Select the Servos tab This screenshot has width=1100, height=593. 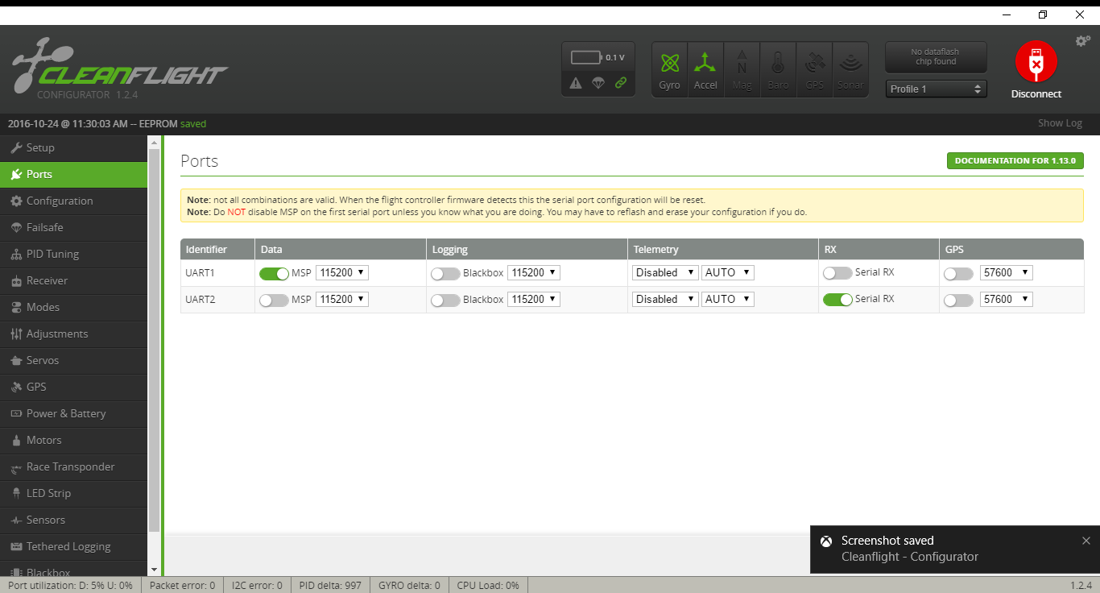pyautogui.click(x=74, y=360)
